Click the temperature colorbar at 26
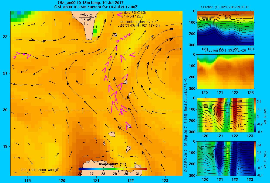This screenshot has width=270, height=183. click(80, 169)
